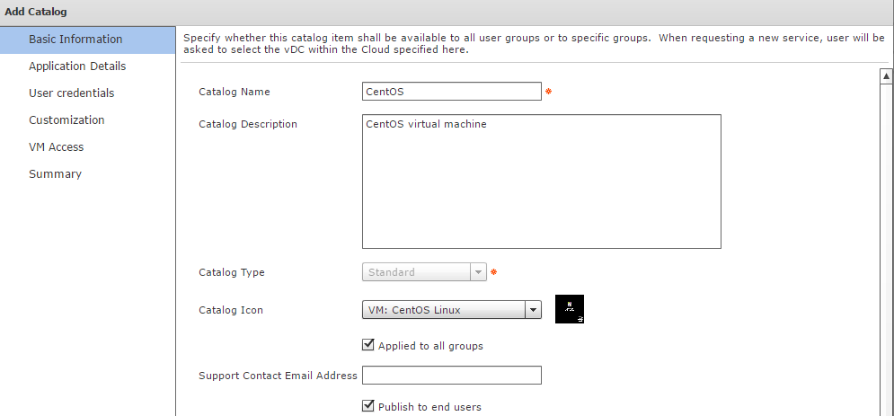
Task: Open the User credentials step
Action: point(72,93)
